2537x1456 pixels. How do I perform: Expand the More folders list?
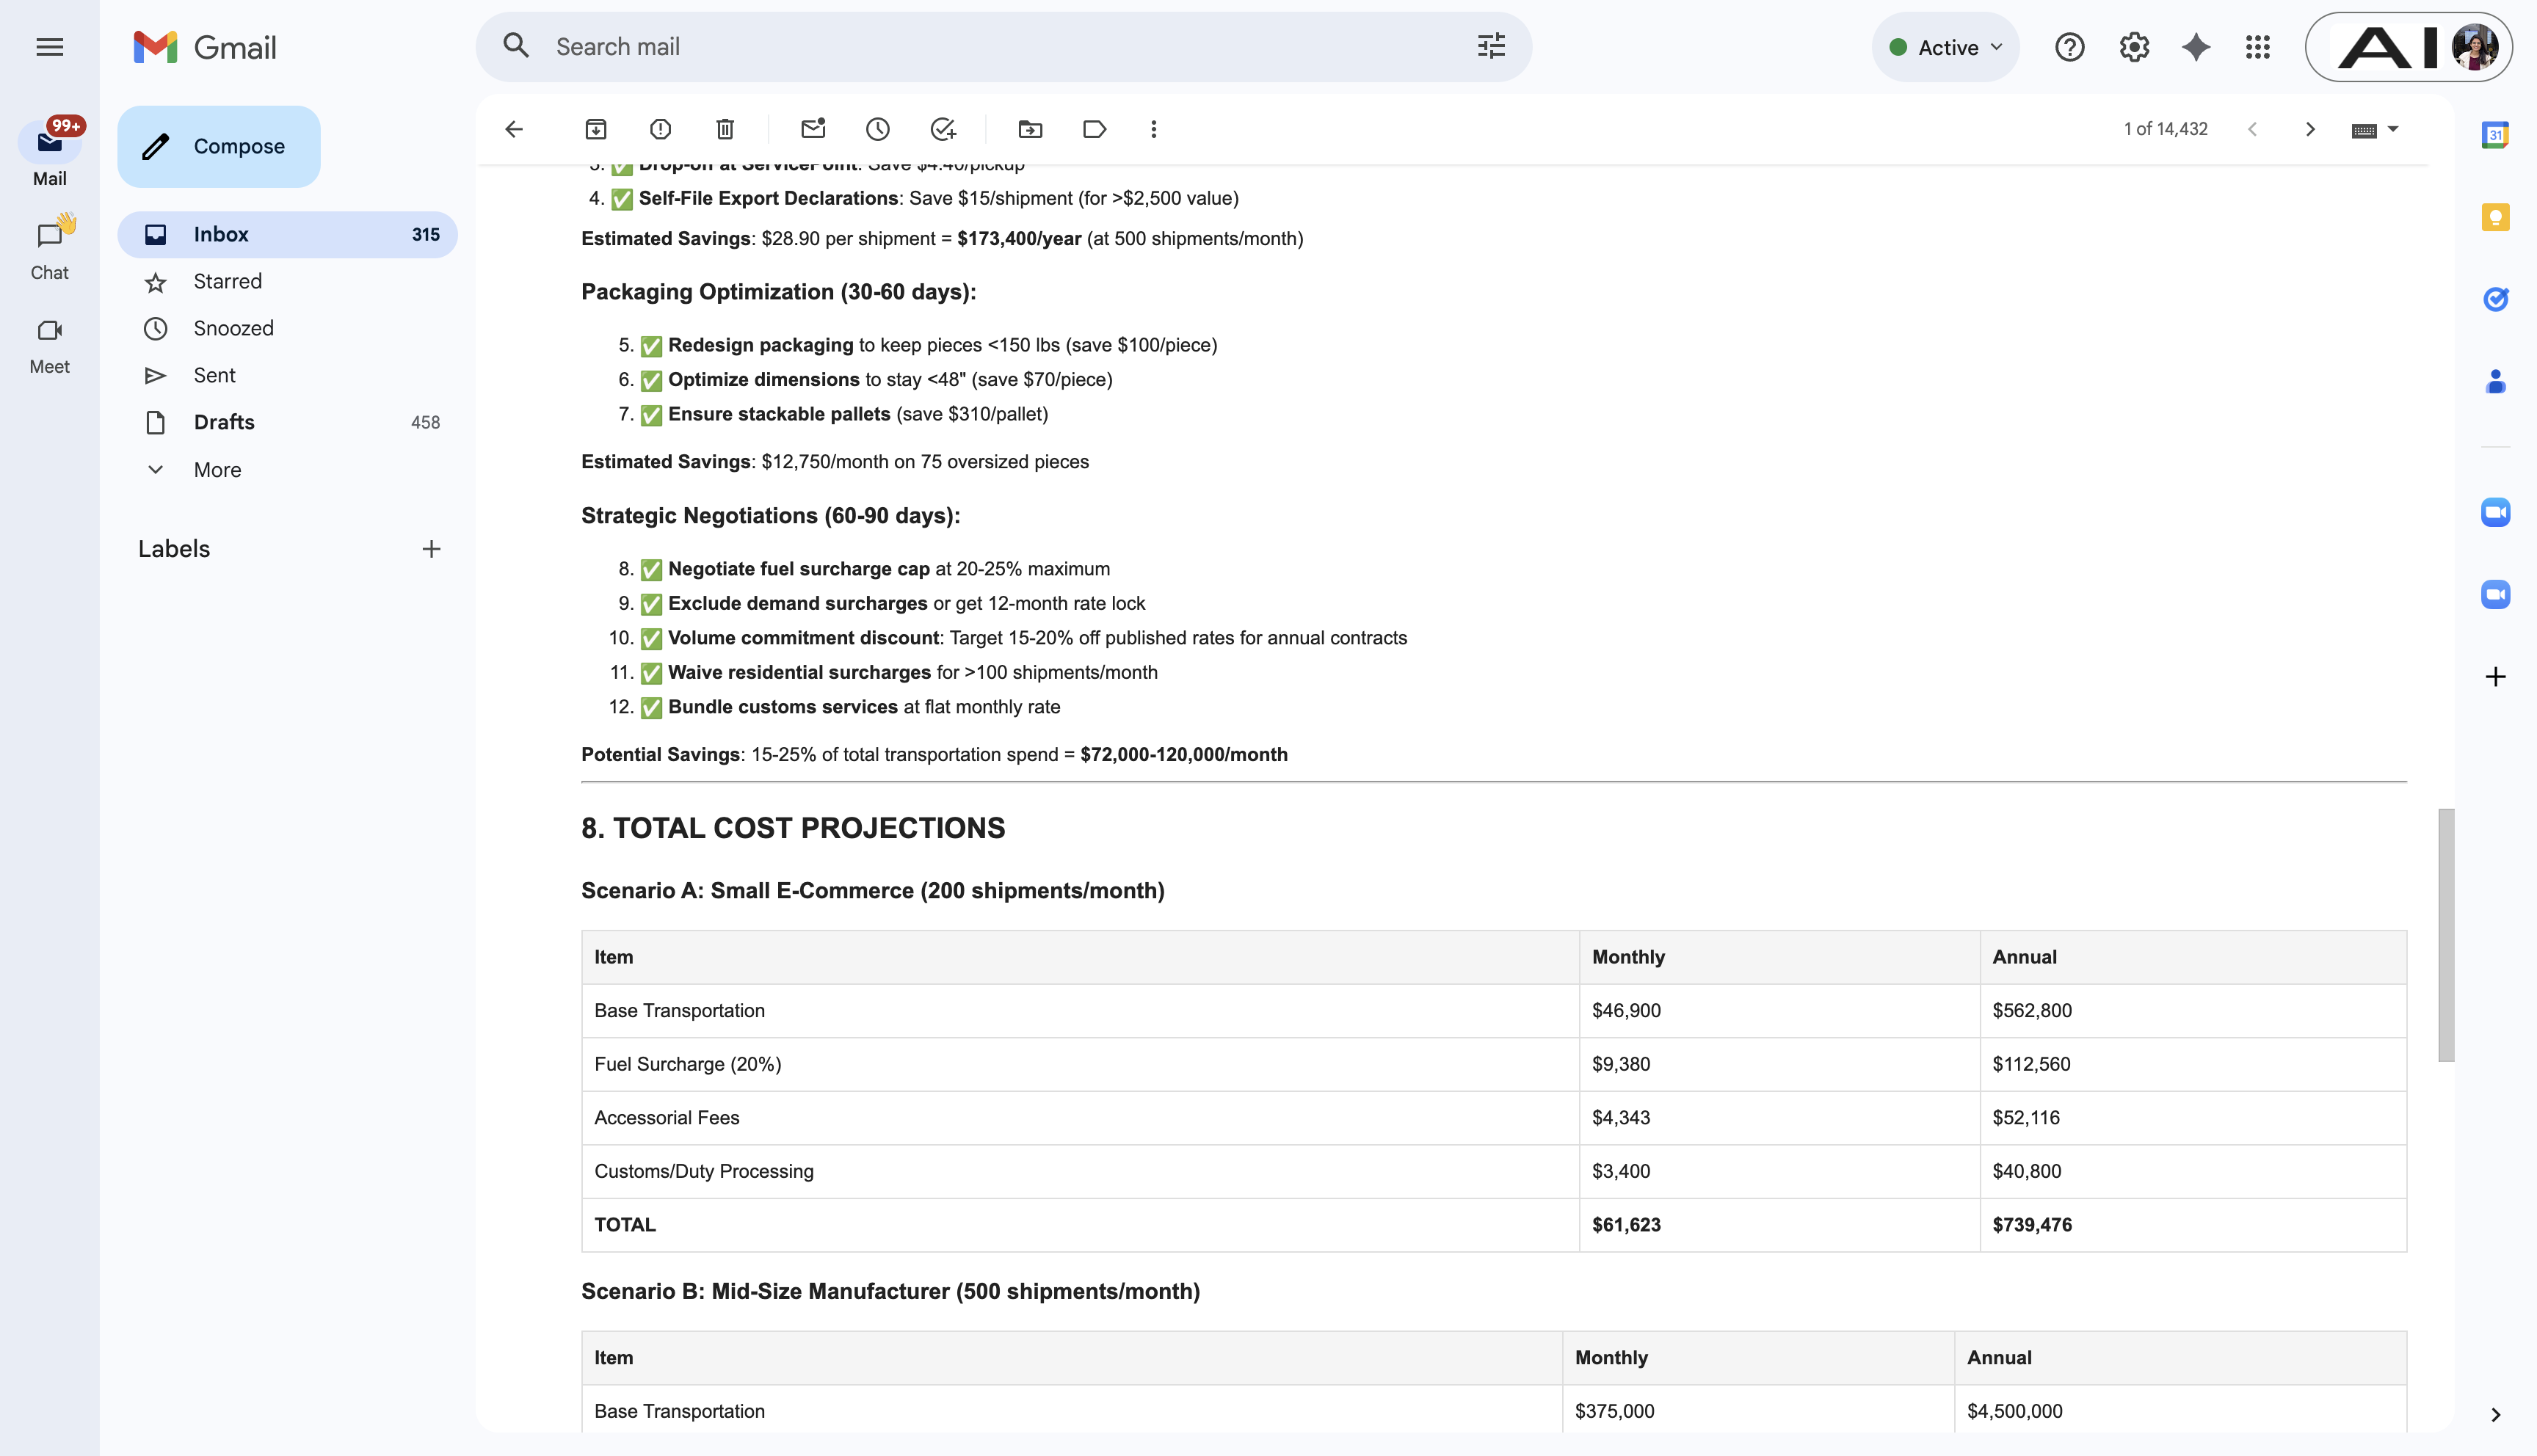(x=217, y=469)
